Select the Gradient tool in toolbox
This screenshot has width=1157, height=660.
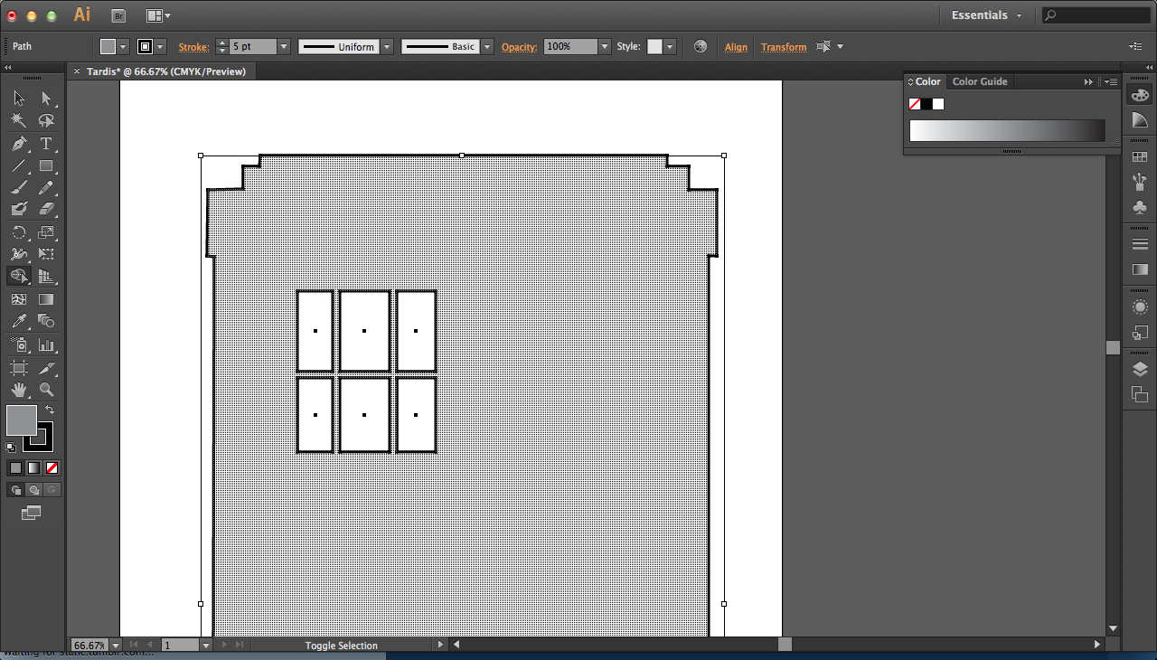(46, 299)
